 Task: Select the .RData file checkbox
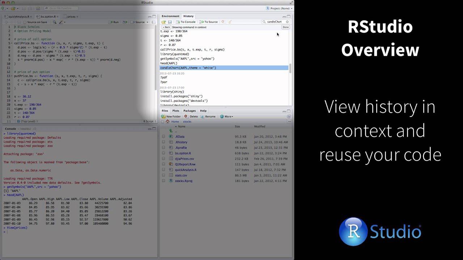coord(163,136)
